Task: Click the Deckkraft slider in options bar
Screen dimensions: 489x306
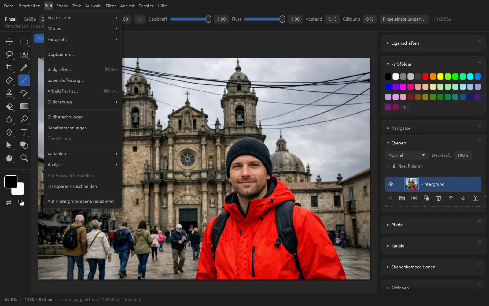Action: coord(190,19)
